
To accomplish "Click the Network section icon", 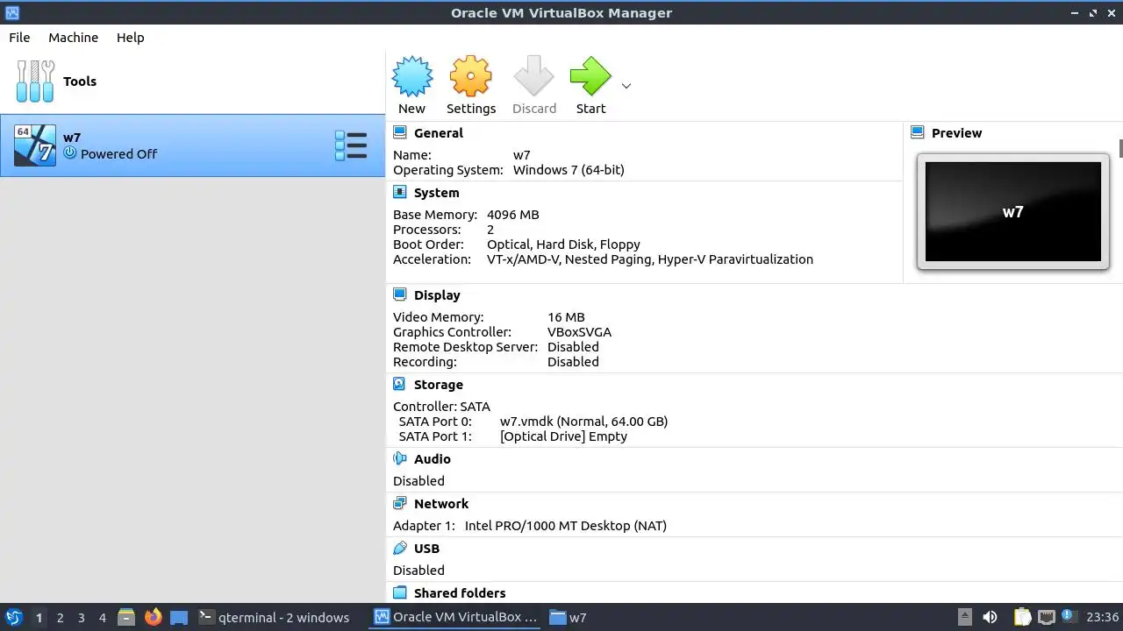I will coord(400,503).
